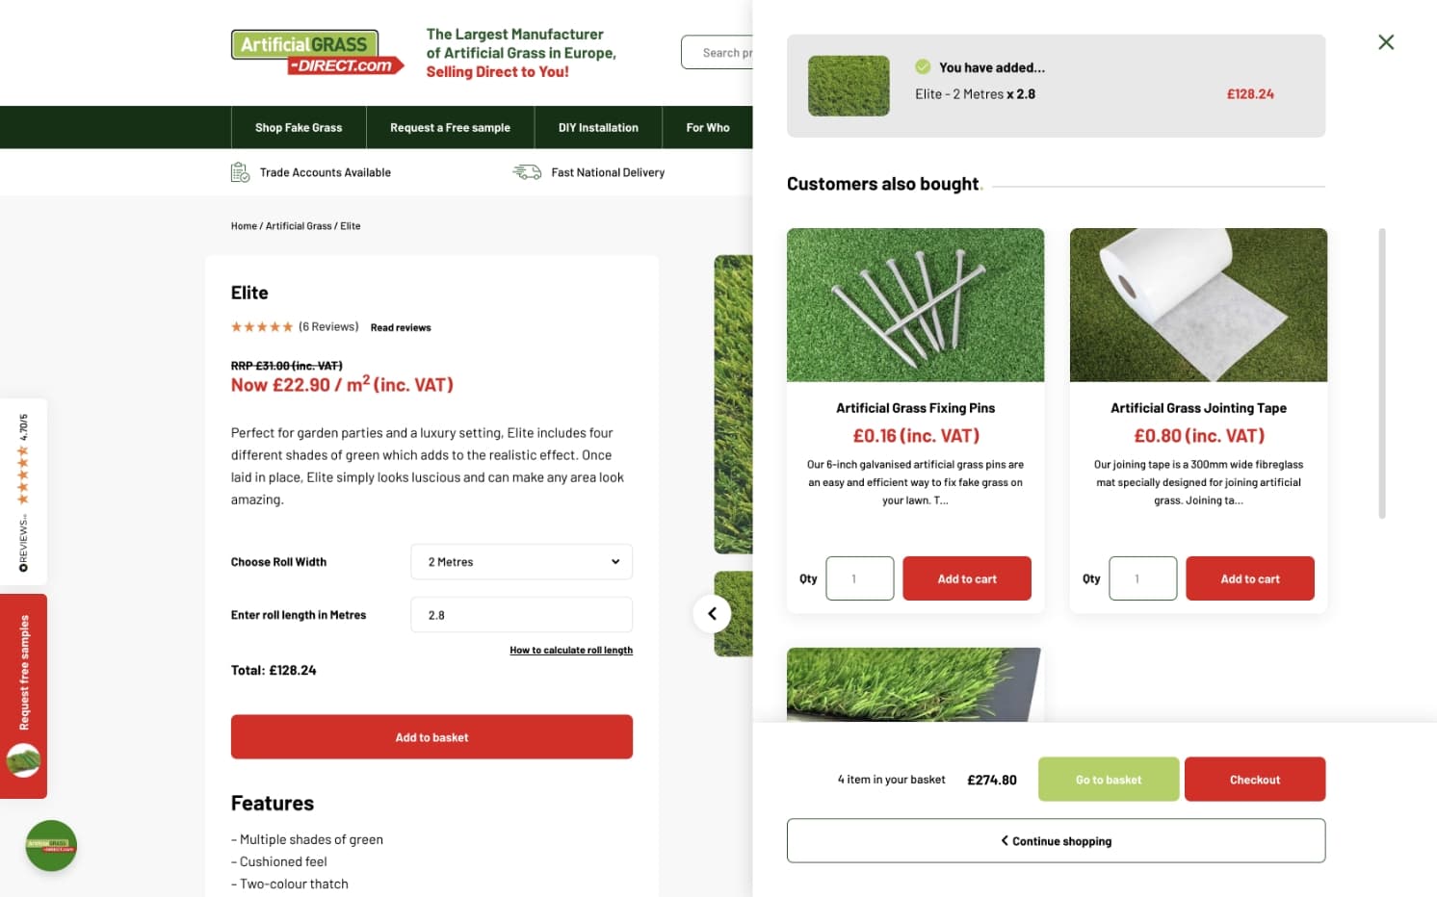Open the Shop Fake Grass menu
The image size is (1437, 897).
click(x=299, y=127)
